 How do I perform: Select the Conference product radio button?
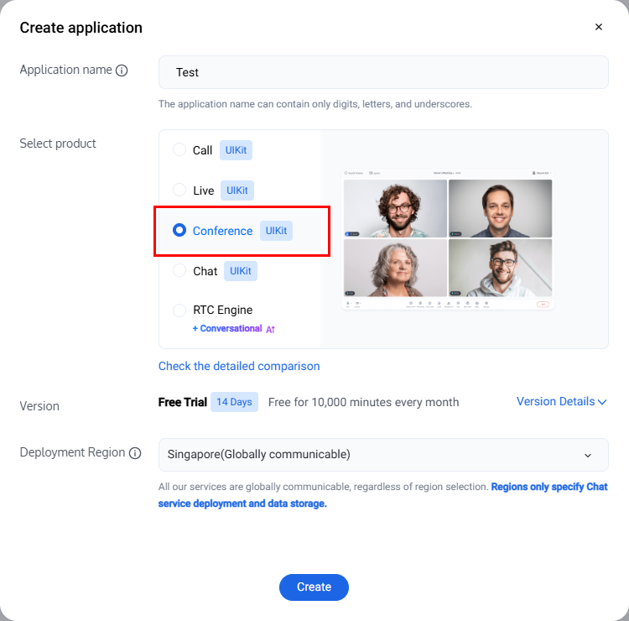[x=179, y=231]
